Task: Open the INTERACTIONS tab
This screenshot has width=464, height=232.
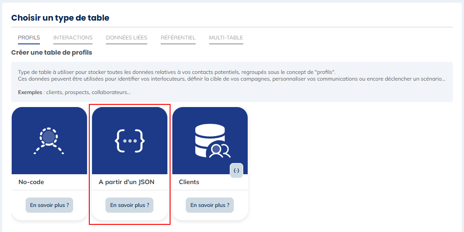Action: (73, 38)
